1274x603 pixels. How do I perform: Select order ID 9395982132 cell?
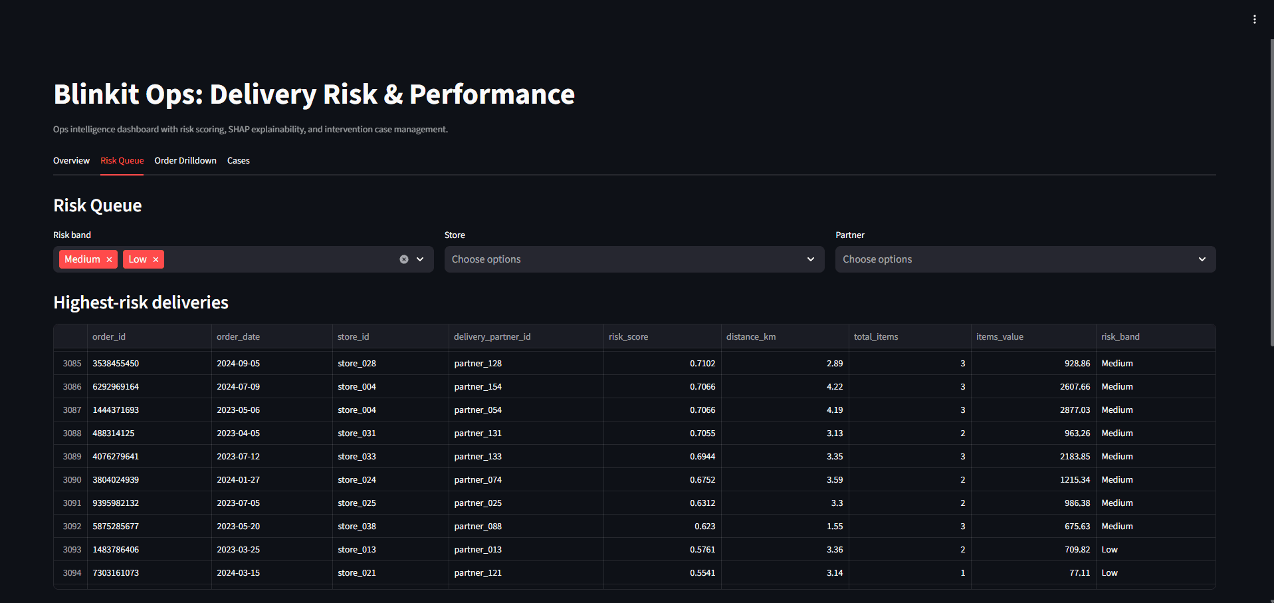pyautogui.click(x=150, y=503)
